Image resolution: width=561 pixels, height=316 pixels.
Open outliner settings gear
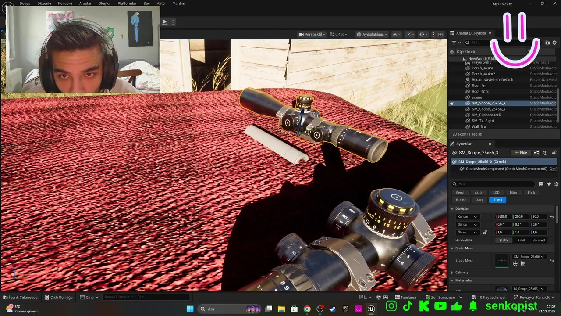point(555,43)
